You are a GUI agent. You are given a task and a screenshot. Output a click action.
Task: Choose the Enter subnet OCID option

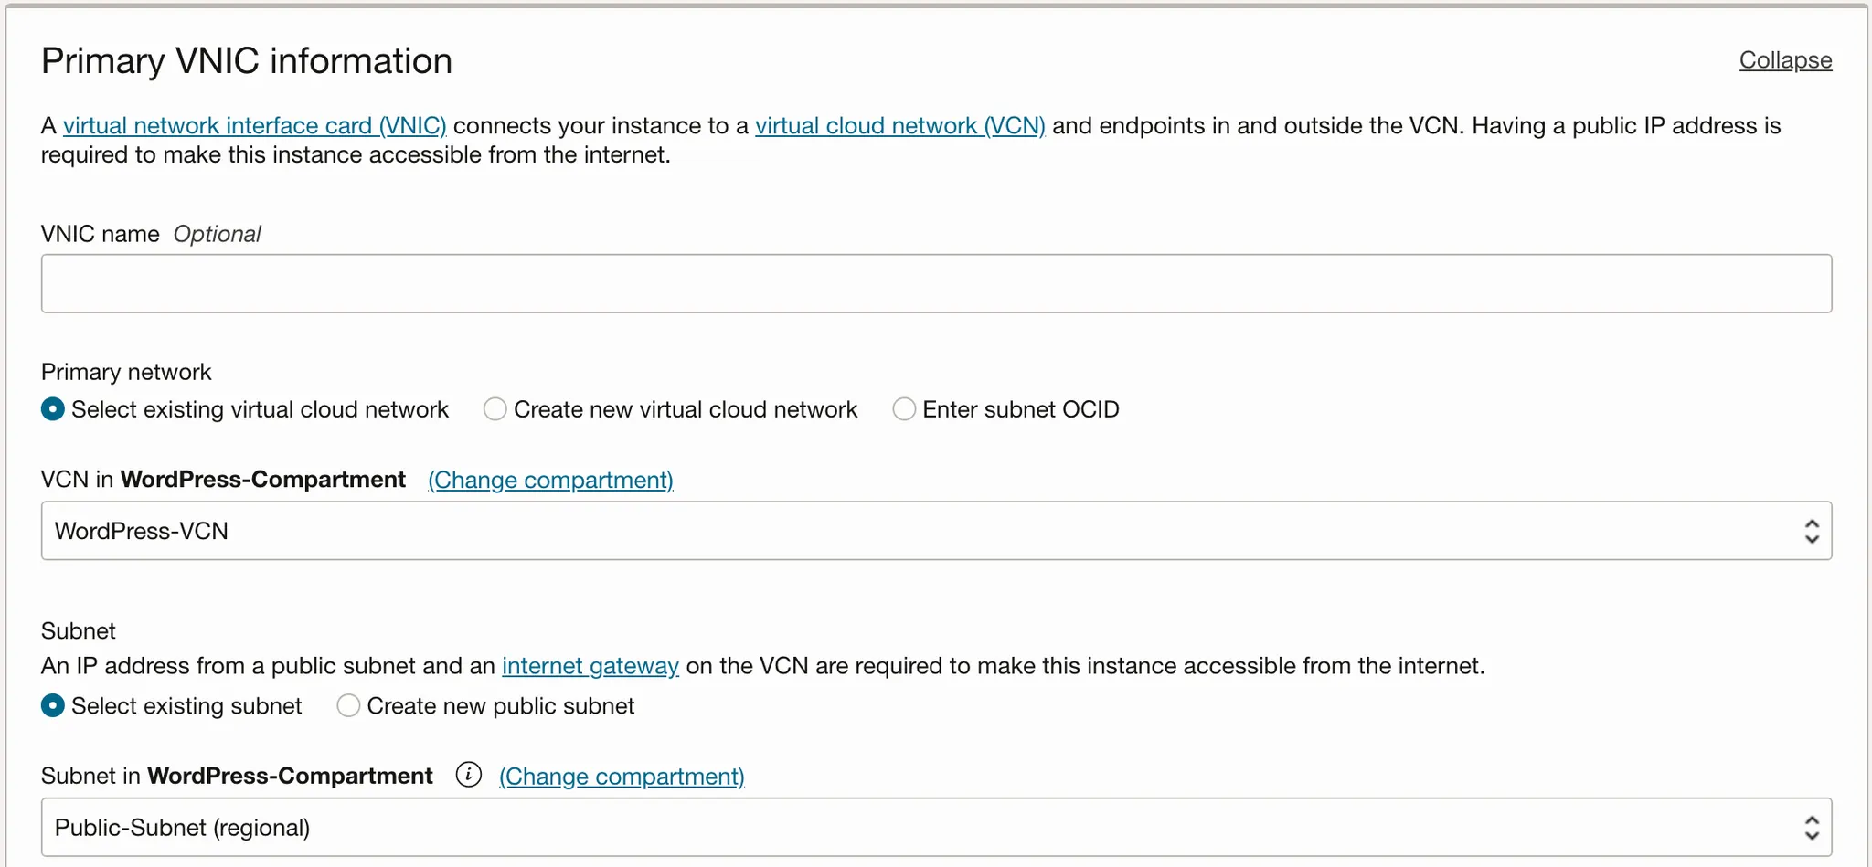[904, 409]
